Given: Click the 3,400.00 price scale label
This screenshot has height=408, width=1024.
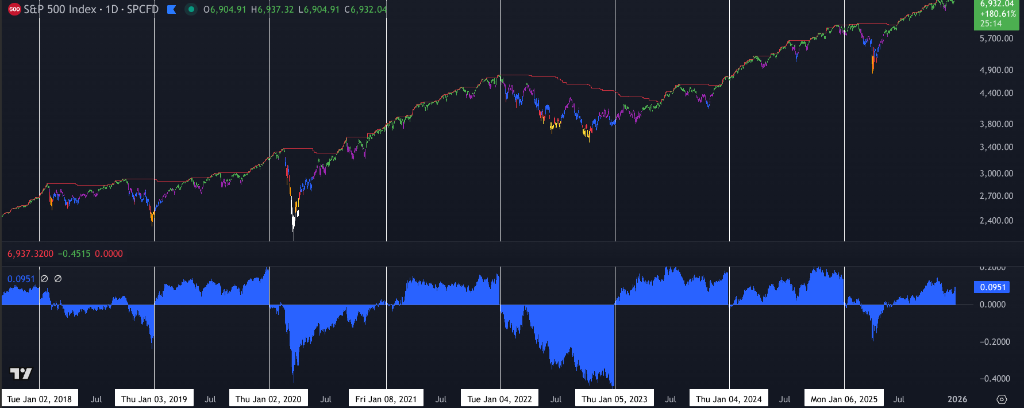Looking at the screenshot, I should (x=996, y=147).
